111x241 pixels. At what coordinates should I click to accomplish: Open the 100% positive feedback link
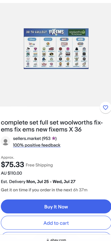pos(37,145)
